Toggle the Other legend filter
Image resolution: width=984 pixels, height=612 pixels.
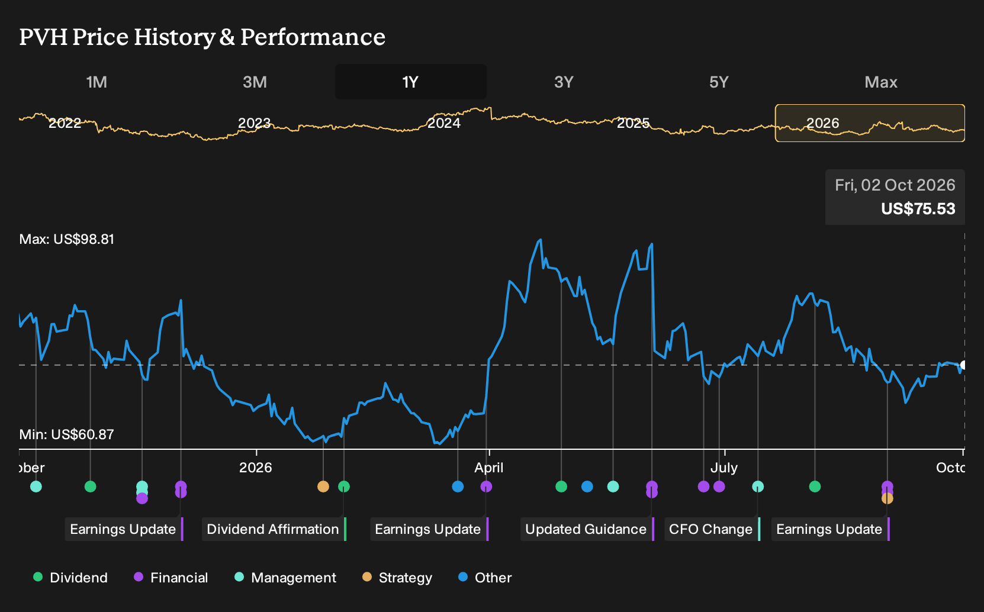485,578
